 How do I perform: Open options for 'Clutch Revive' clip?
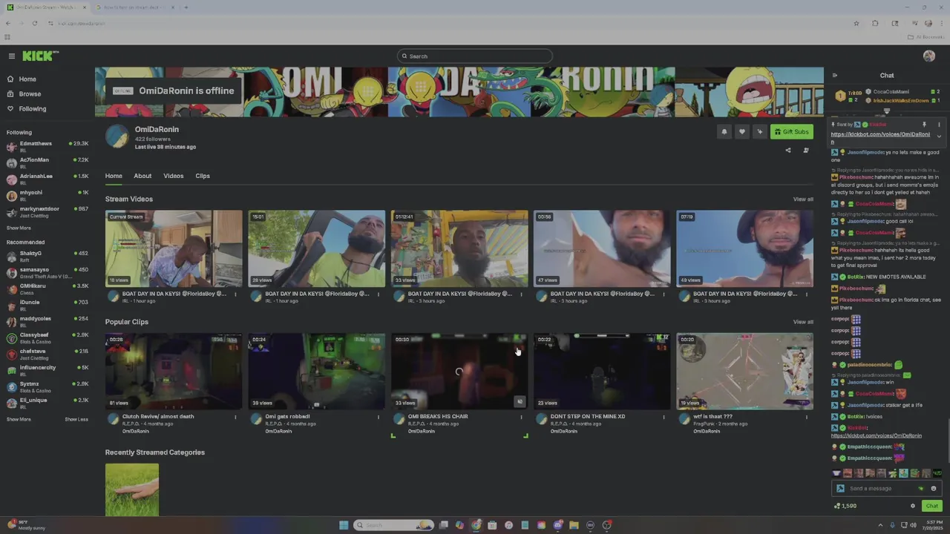coord(235,417)
